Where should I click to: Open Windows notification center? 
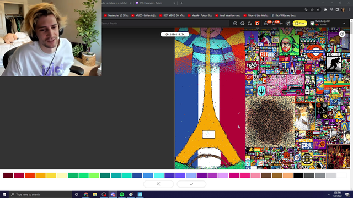pyautogui.click(x=347, y=194)
